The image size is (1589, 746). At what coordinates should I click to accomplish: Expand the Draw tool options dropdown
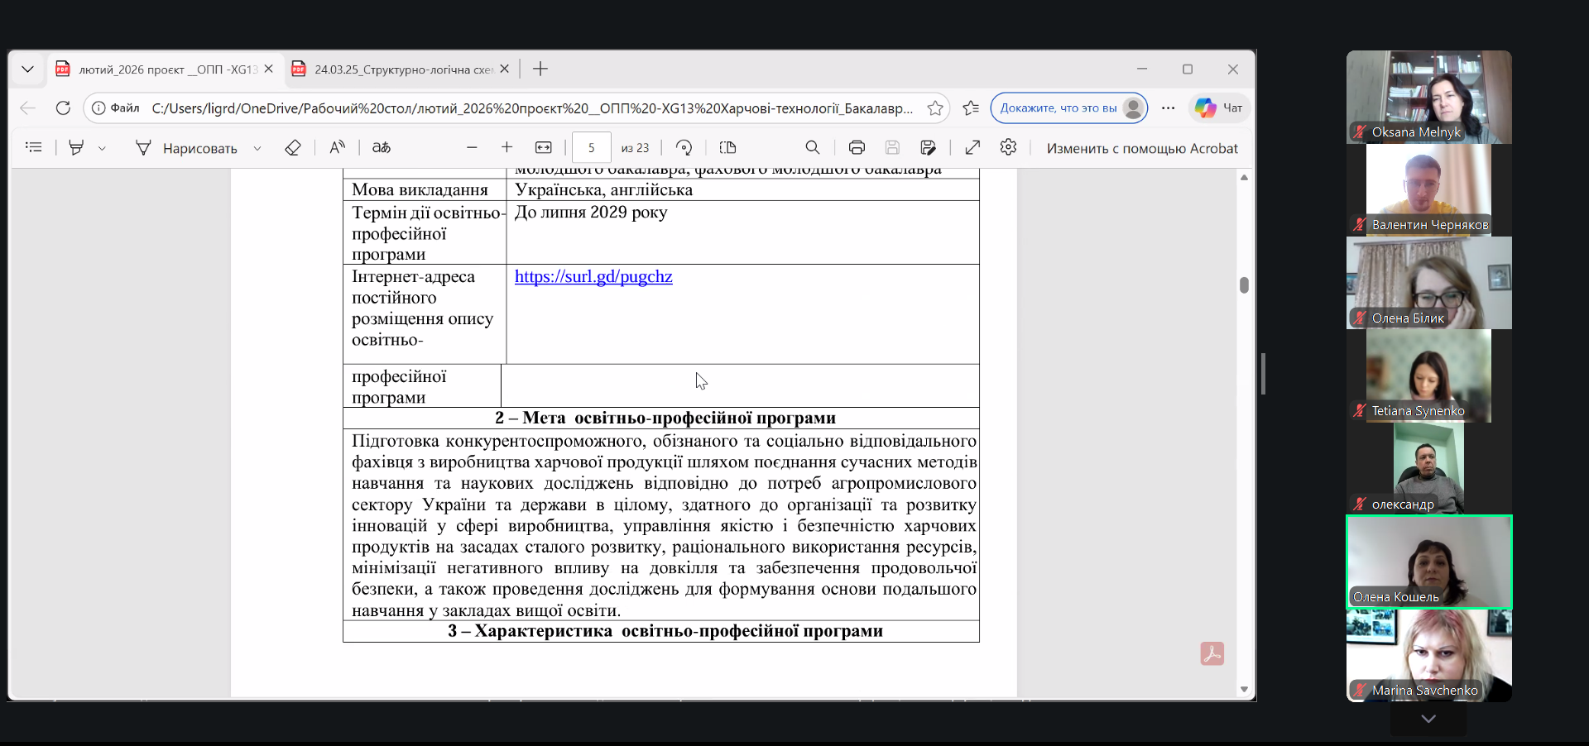(x=257, y=149)
